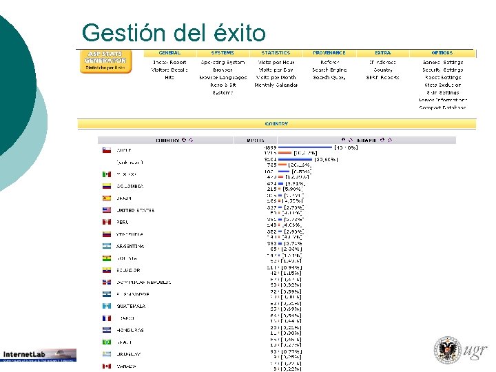Open the Compact Database link
The height and width of the screenshot is (372, 496).
[442, 107]
